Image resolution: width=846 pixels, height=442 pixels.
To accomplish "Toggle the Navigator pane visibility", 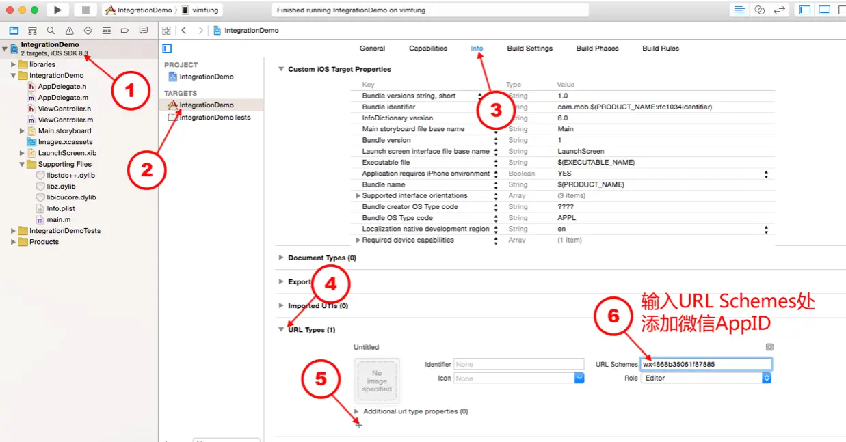I will (805, 10).
